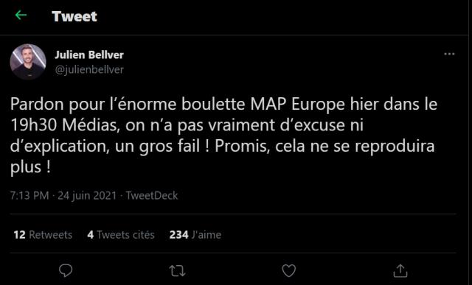Open the 4 Tweets cités list
The image size is (472, 285).
pos(121,235)
